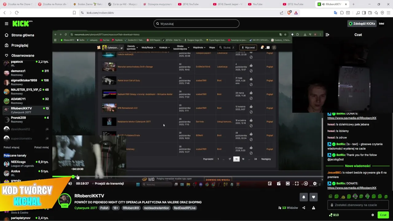Bookmark this page icon
This screenshot has width=393, height=221.
tap(74, 13)
